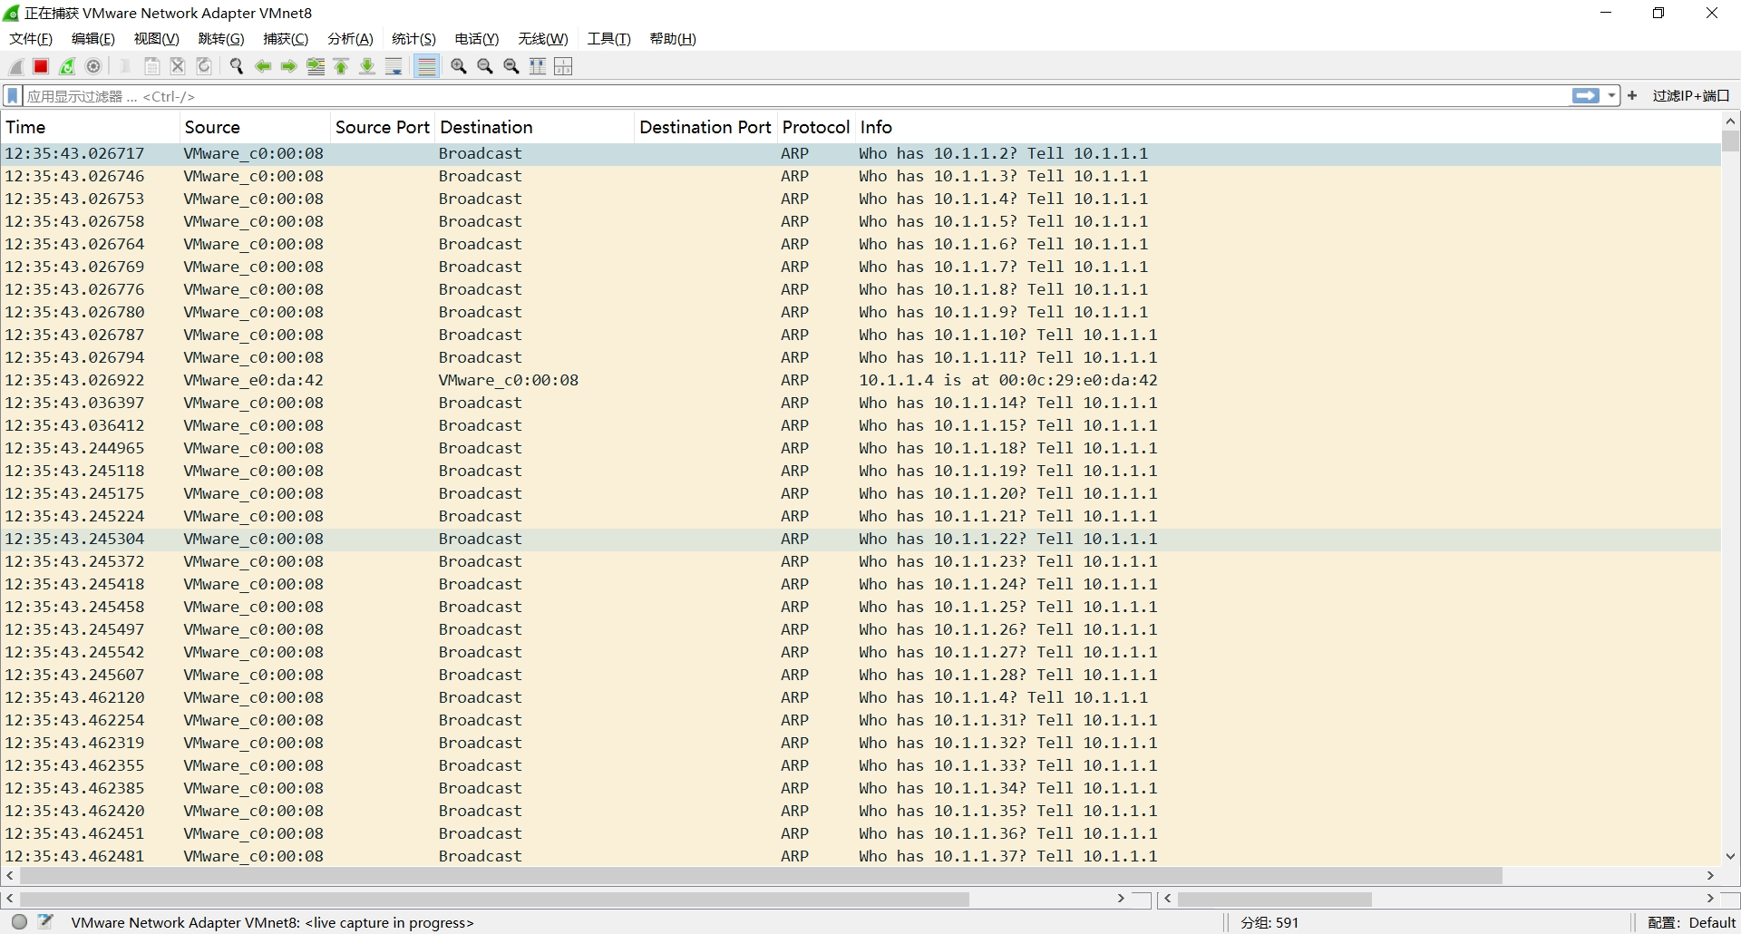Reset text to normal size
This screenshot has width=1741, height=934.
511,66
